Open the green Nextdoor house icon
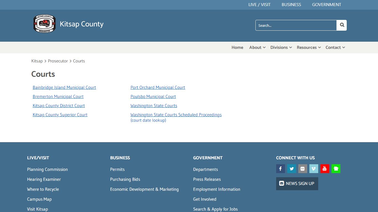The width and height of the screenshot is (378, 212). (x=336, y=169)
